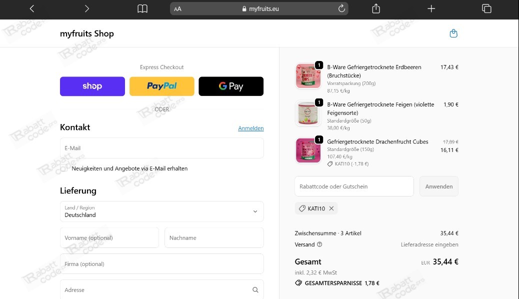Pay with the Shop Pay button

click(92, 86)
